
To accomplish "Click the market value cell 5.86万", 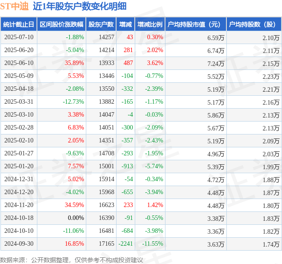I will [216, 115].
